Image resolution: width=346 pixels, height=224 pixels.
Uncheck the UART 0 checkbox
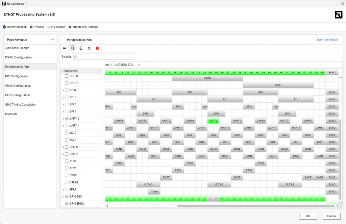(x=67, y=119)
